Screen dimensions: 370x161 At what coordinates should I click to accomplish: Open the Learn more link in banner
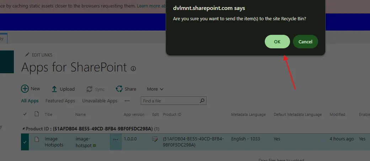point(152,6)
